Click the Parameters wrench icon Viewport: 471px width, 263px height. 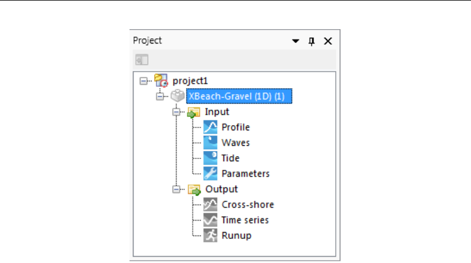coord(210,174)
